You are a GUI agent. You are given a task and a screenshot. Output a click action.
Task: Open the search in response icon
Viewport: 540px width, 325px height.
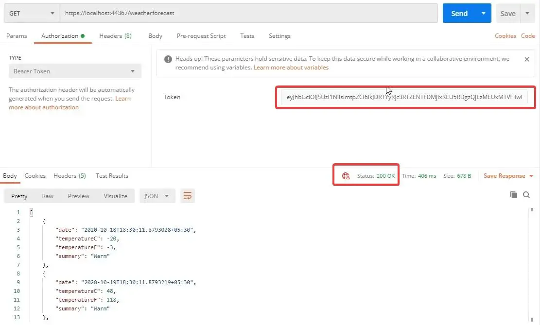[x=527, y=194]
